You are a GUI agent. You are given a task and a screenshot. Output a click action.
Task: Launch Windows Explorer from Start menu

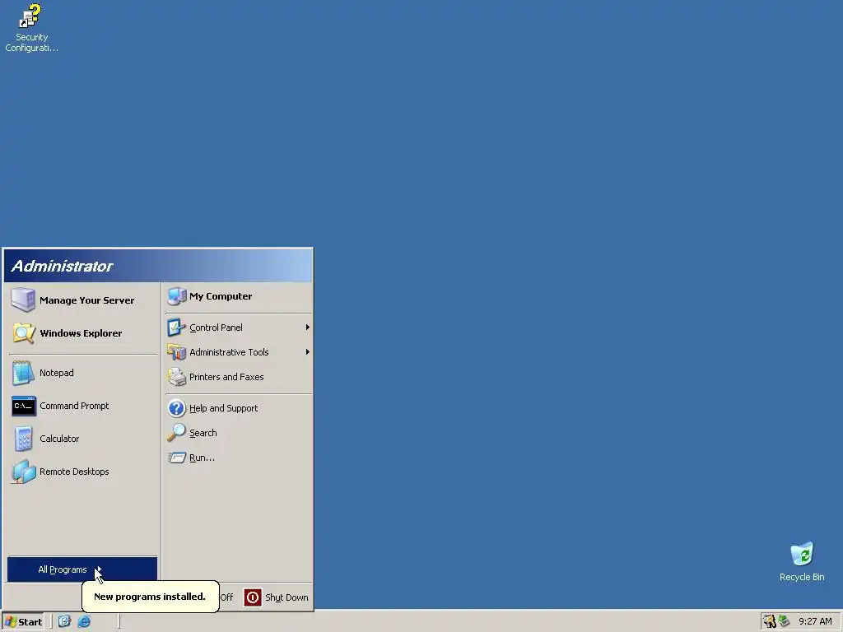(83, 333)
